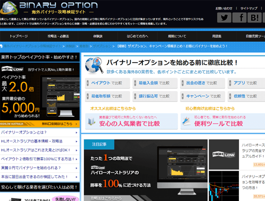Click the 最低取引額で比較 button
Screen dimensions: 265x201
108,96
